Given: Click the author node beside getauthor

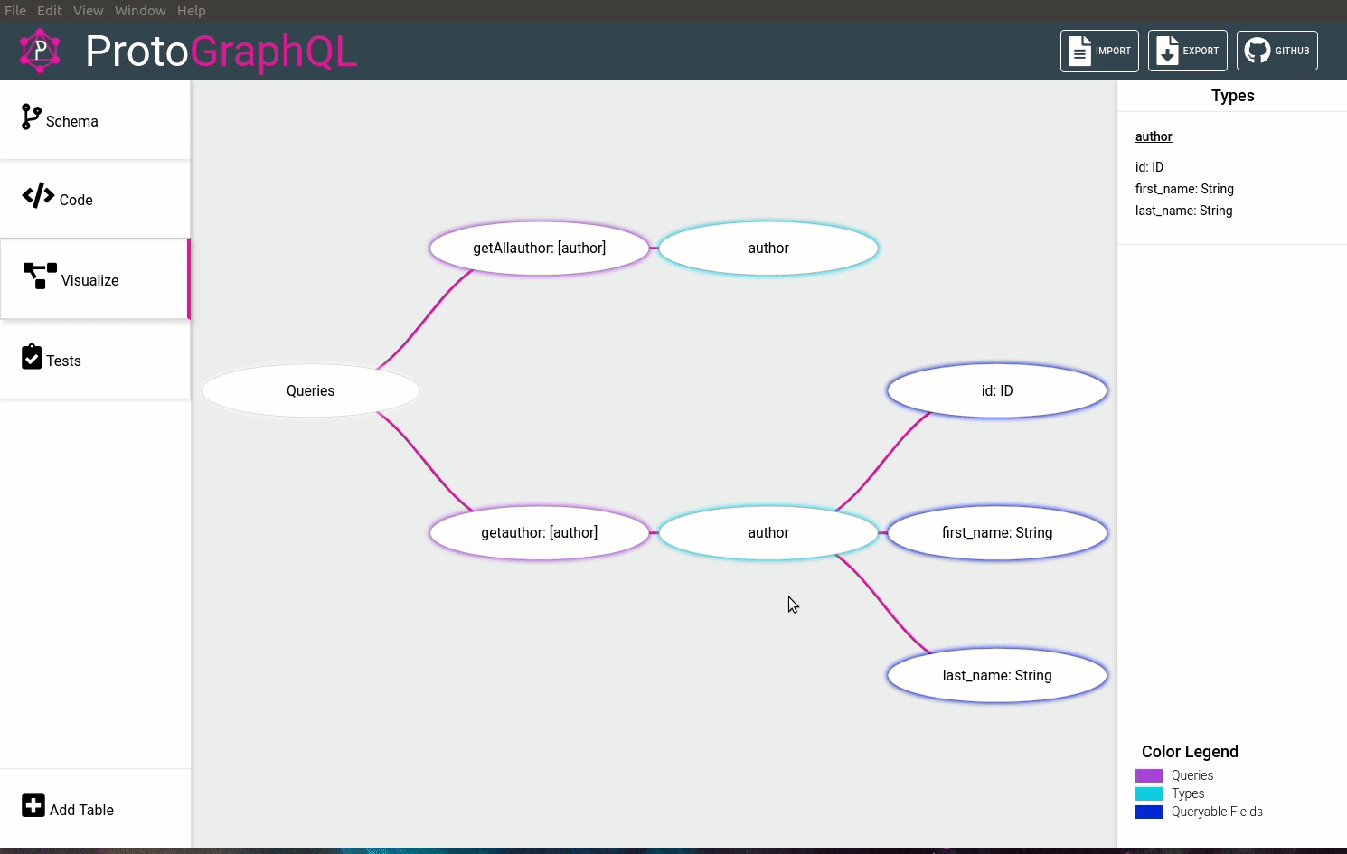Looking at the screenshot, I should pyautogui.click(x=768, y=532).
